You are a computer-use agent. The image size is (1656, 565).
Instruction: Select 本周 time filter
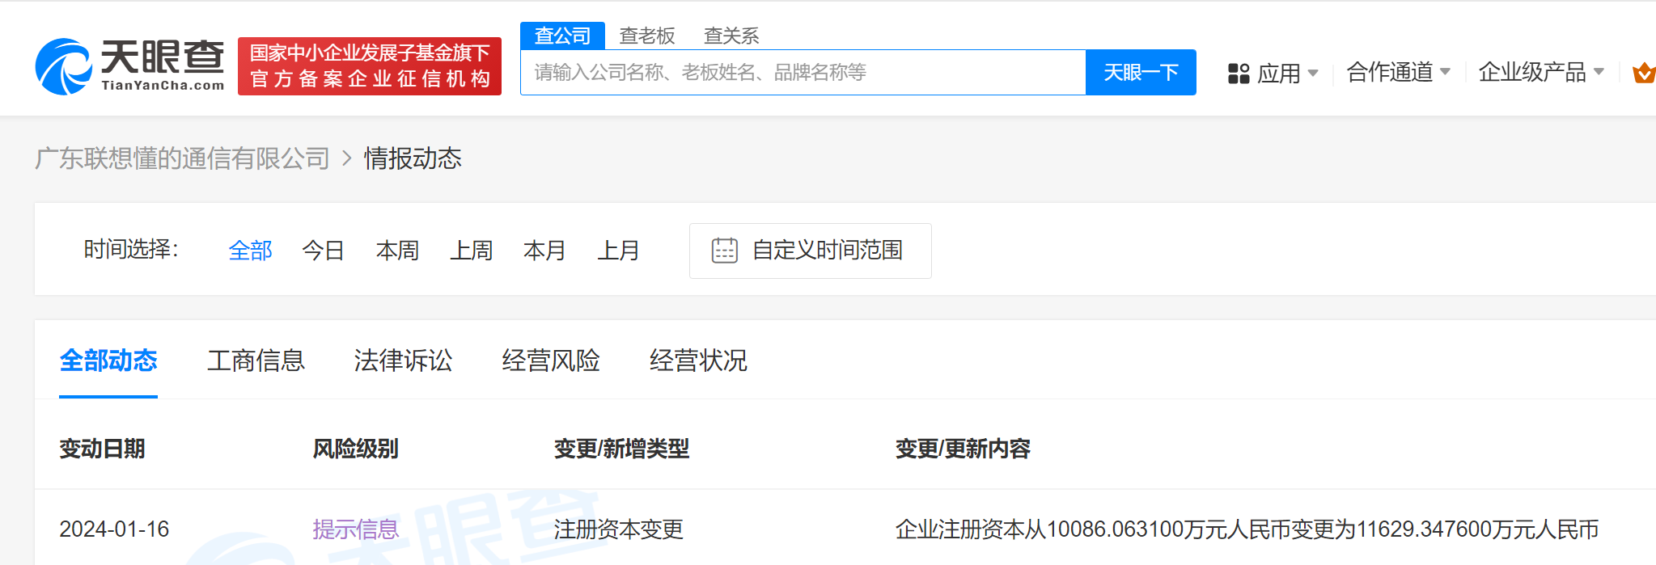click(x=397, y=251)
